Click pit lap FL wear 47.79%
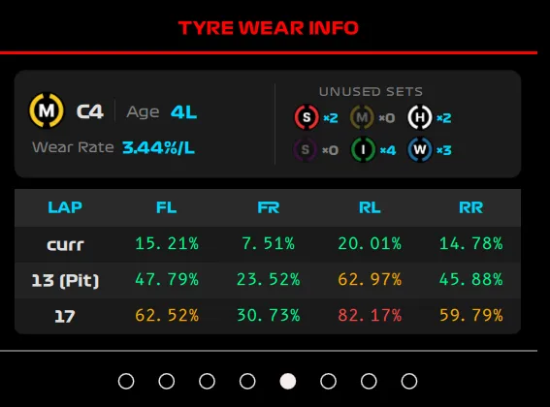The image size is (550, 407). [x=167, y=279]
